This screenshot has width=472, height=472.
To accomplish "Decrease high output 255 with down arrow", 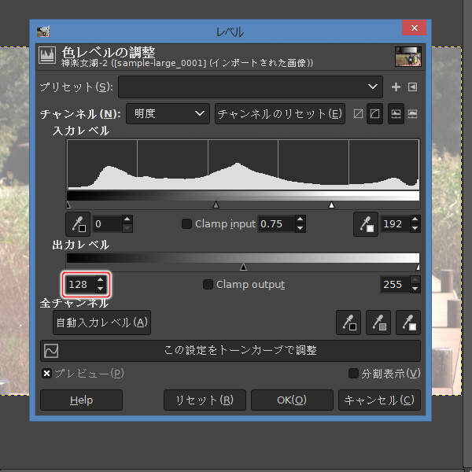I will coord(415,289).
